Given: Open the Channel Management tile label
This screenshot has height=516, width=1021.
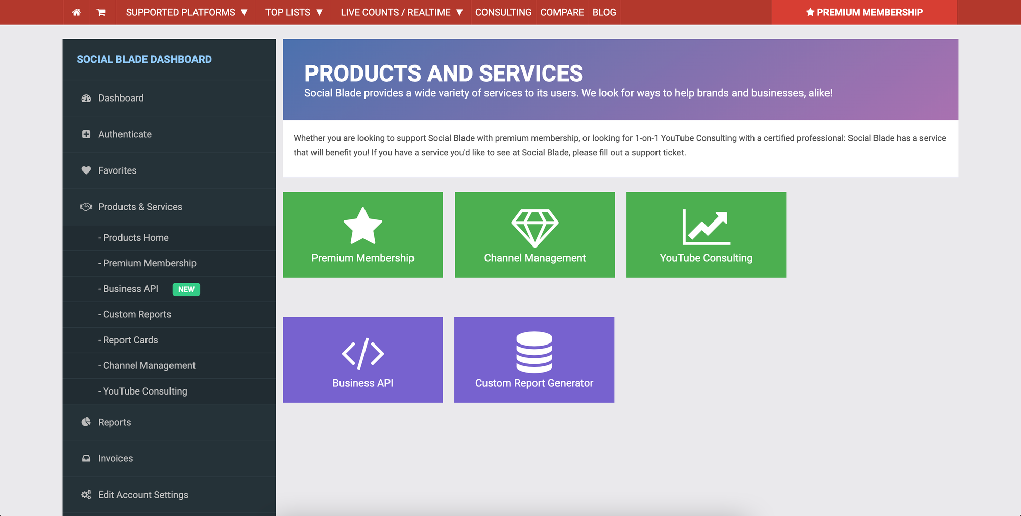Looking at the screenshot, I should [535, 258].
